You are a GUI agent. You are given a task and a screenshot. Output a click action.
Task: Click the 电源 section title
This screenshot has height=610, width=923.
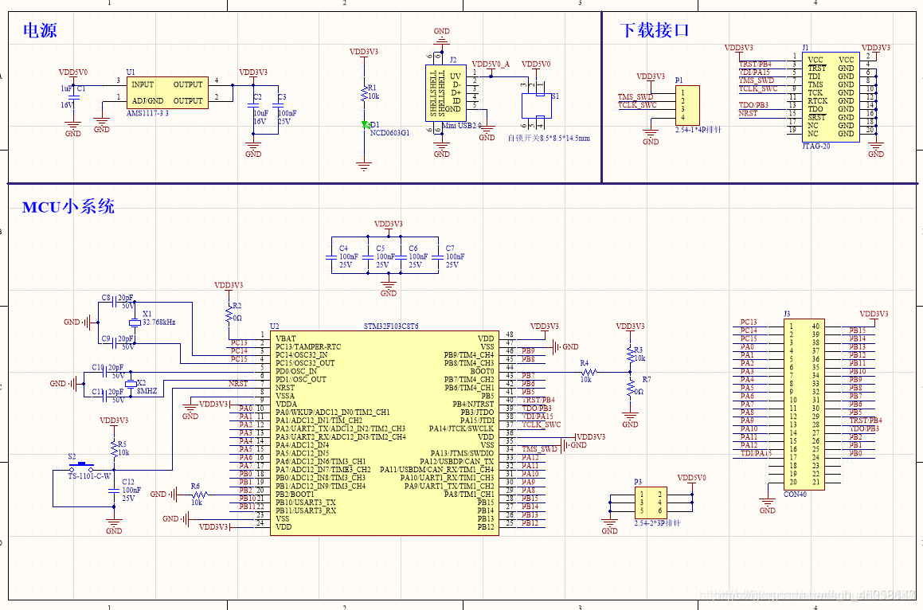[40, 30]
